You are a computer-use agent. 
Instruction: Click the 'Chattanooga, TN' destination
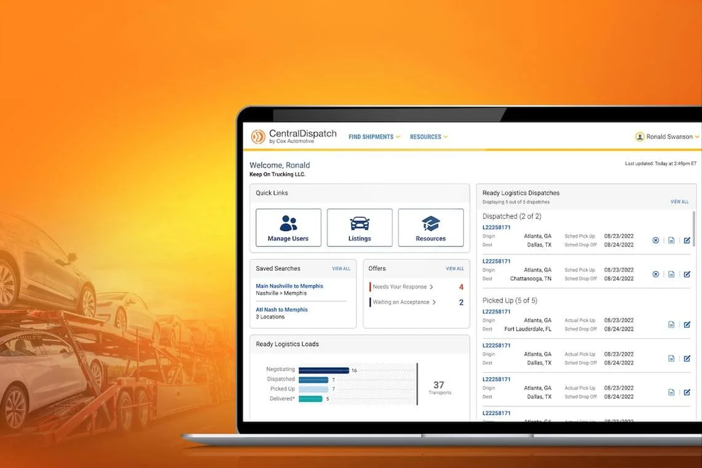[531, 278]
